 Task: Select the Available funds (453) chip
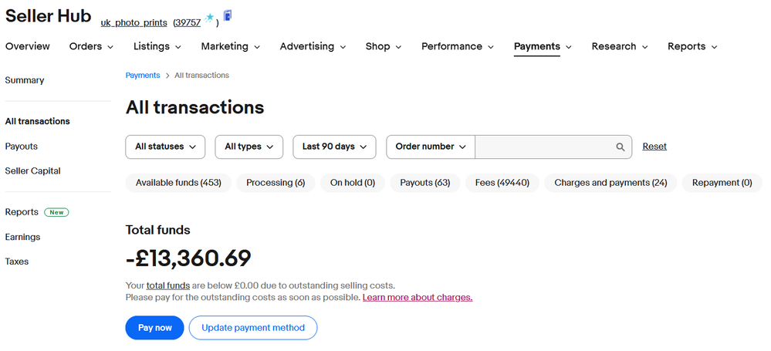(x=178, y=183)
